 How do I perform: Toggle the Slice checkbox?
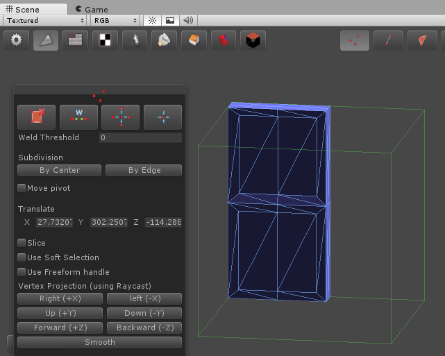tap(22, 243)
